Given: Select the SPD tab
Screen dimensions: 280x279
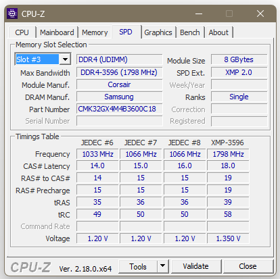Looking at the screenshot, I should pos(126,32).
